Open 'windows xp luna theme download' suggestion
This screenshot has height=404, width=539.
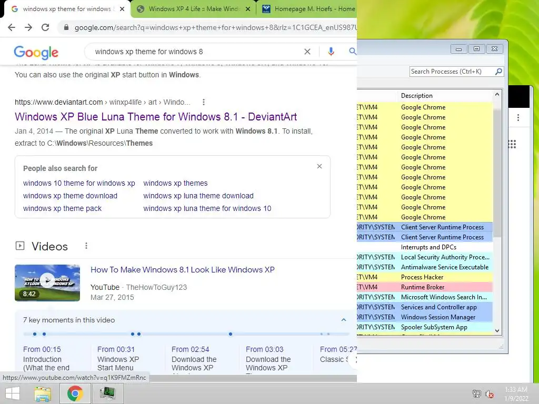(x=198, y=196)
